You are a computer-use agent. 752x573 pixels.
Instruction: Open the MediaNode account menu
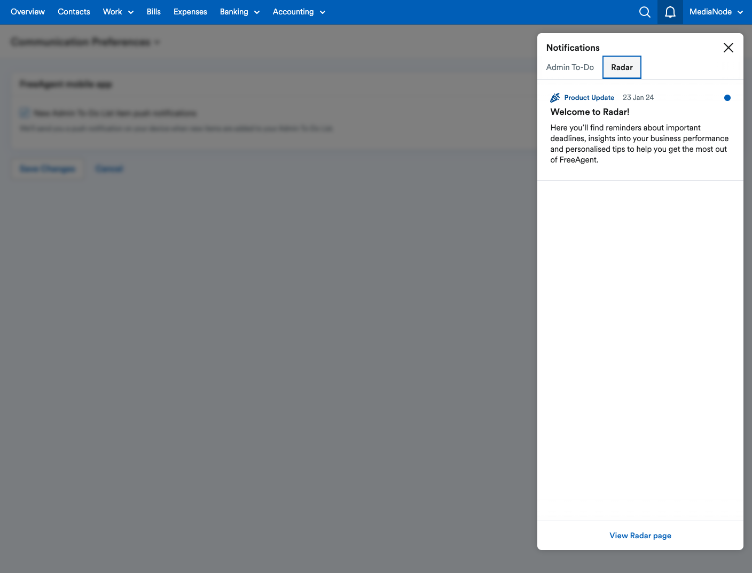tap(716, 12)
